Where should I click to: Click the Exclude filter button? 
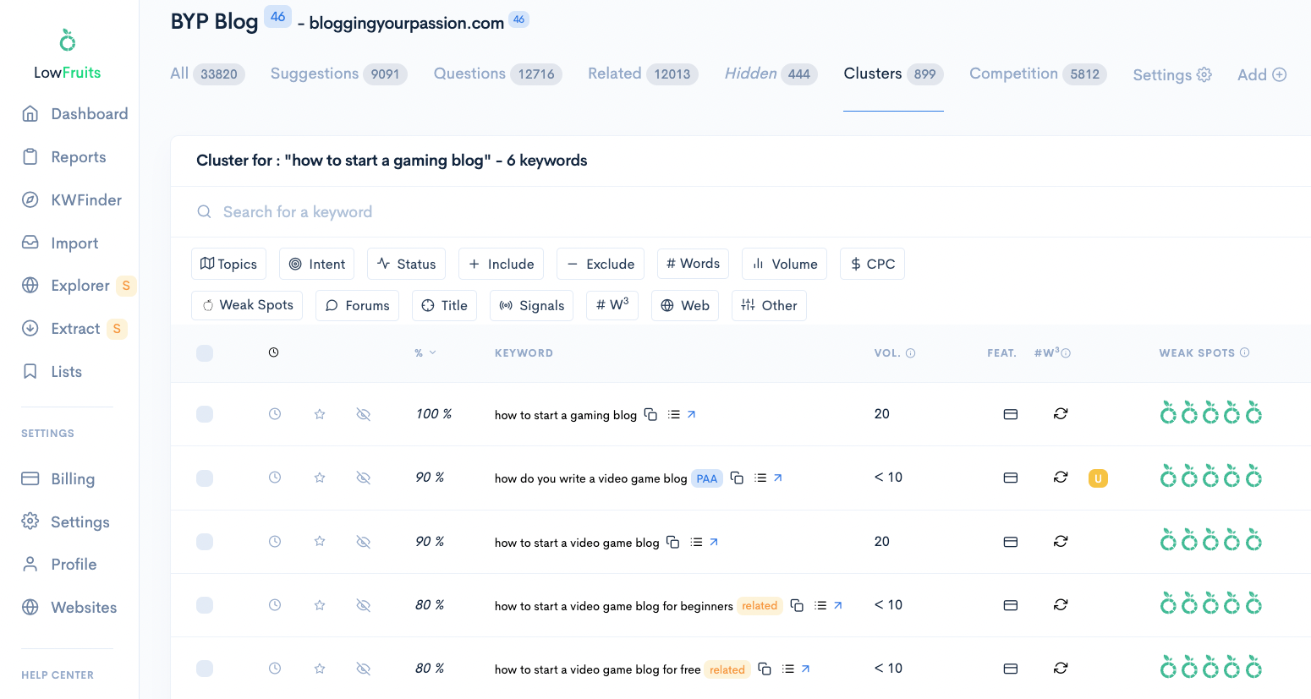coord(601,264)
